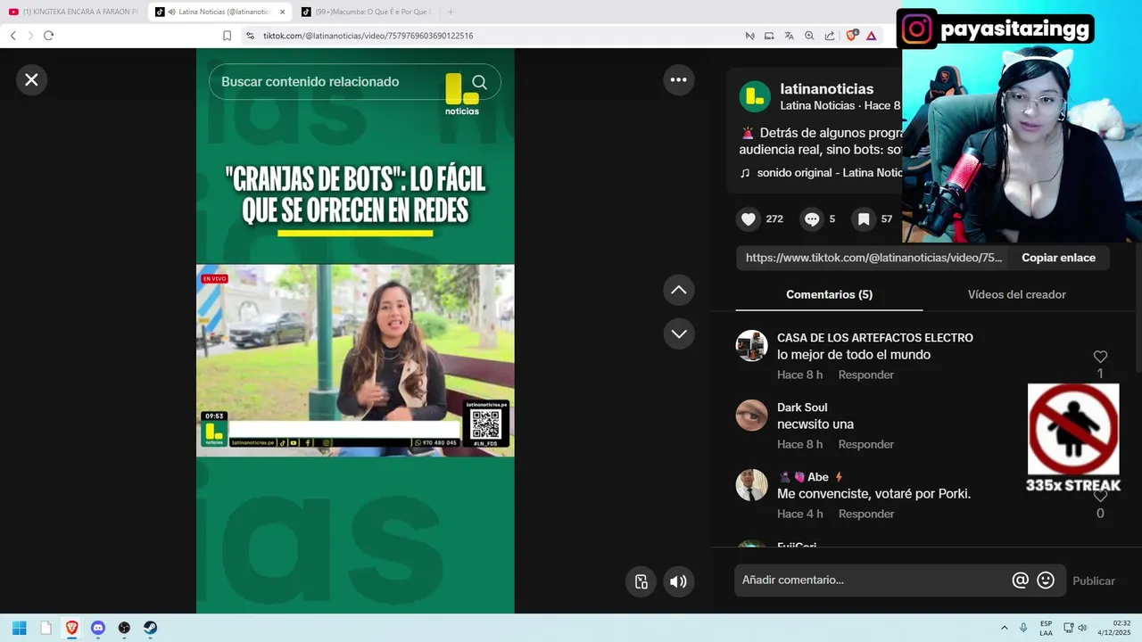This screenshot has width=1142, height=642.
Task: Reply to 'lo mejor de todo el mundo' comment
Action: [865, 374]
